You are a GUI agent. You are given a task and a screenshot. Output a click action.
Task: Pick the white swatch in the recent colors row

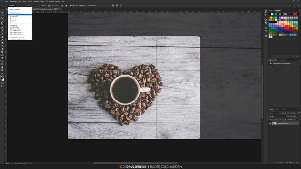click(272, 14)
